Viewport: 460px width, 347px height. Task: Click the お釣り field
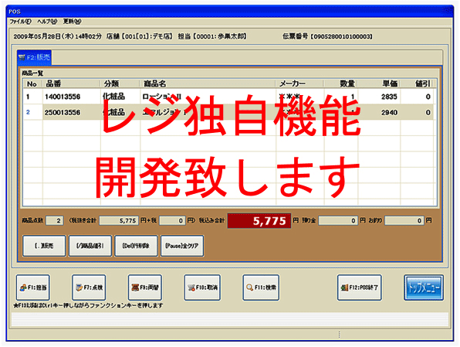[404, 221]
